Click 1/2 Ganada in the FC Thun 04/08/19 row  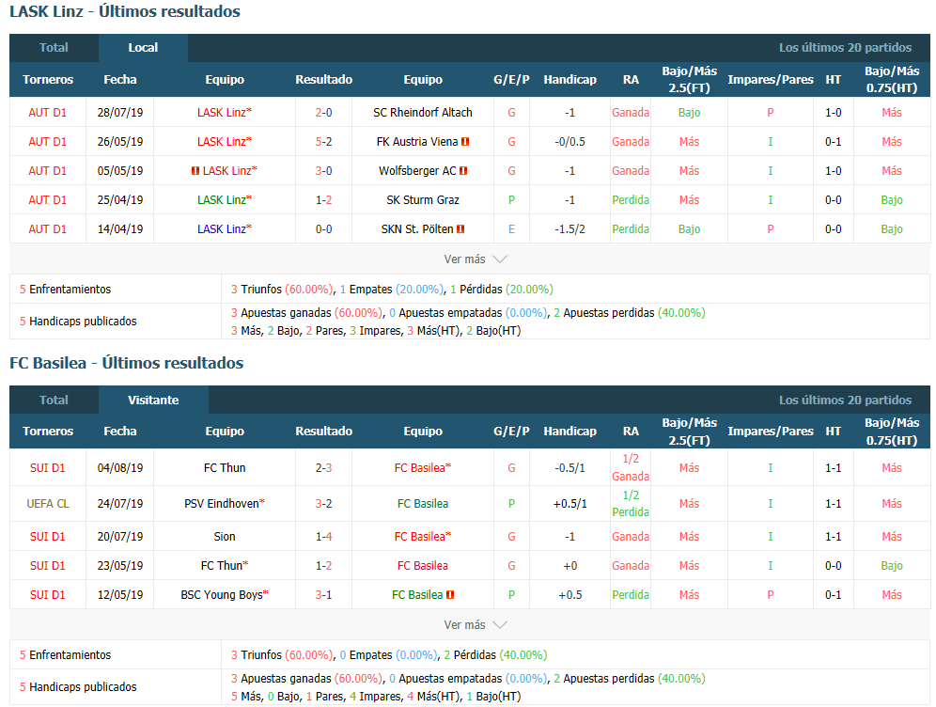coord(631,467)
